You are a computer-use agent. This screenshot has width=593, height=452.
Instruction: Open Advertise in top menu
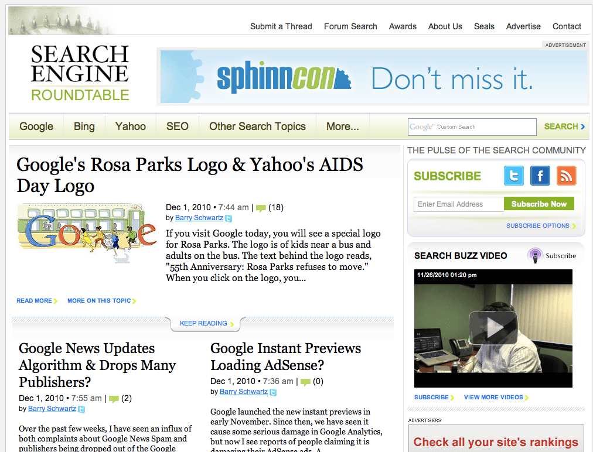tap(523, 26)
